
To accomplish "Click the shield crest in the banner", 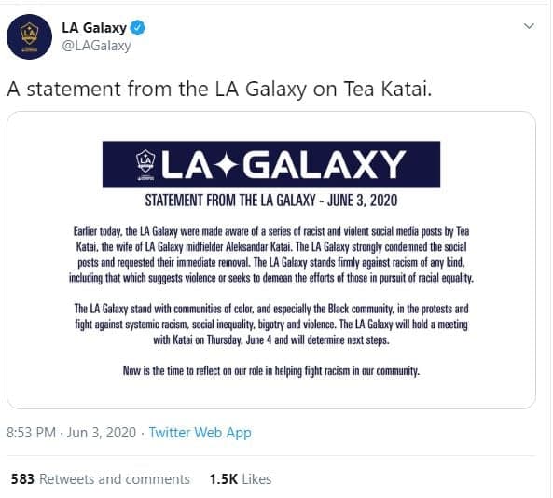I will click(x=145, y=164).
